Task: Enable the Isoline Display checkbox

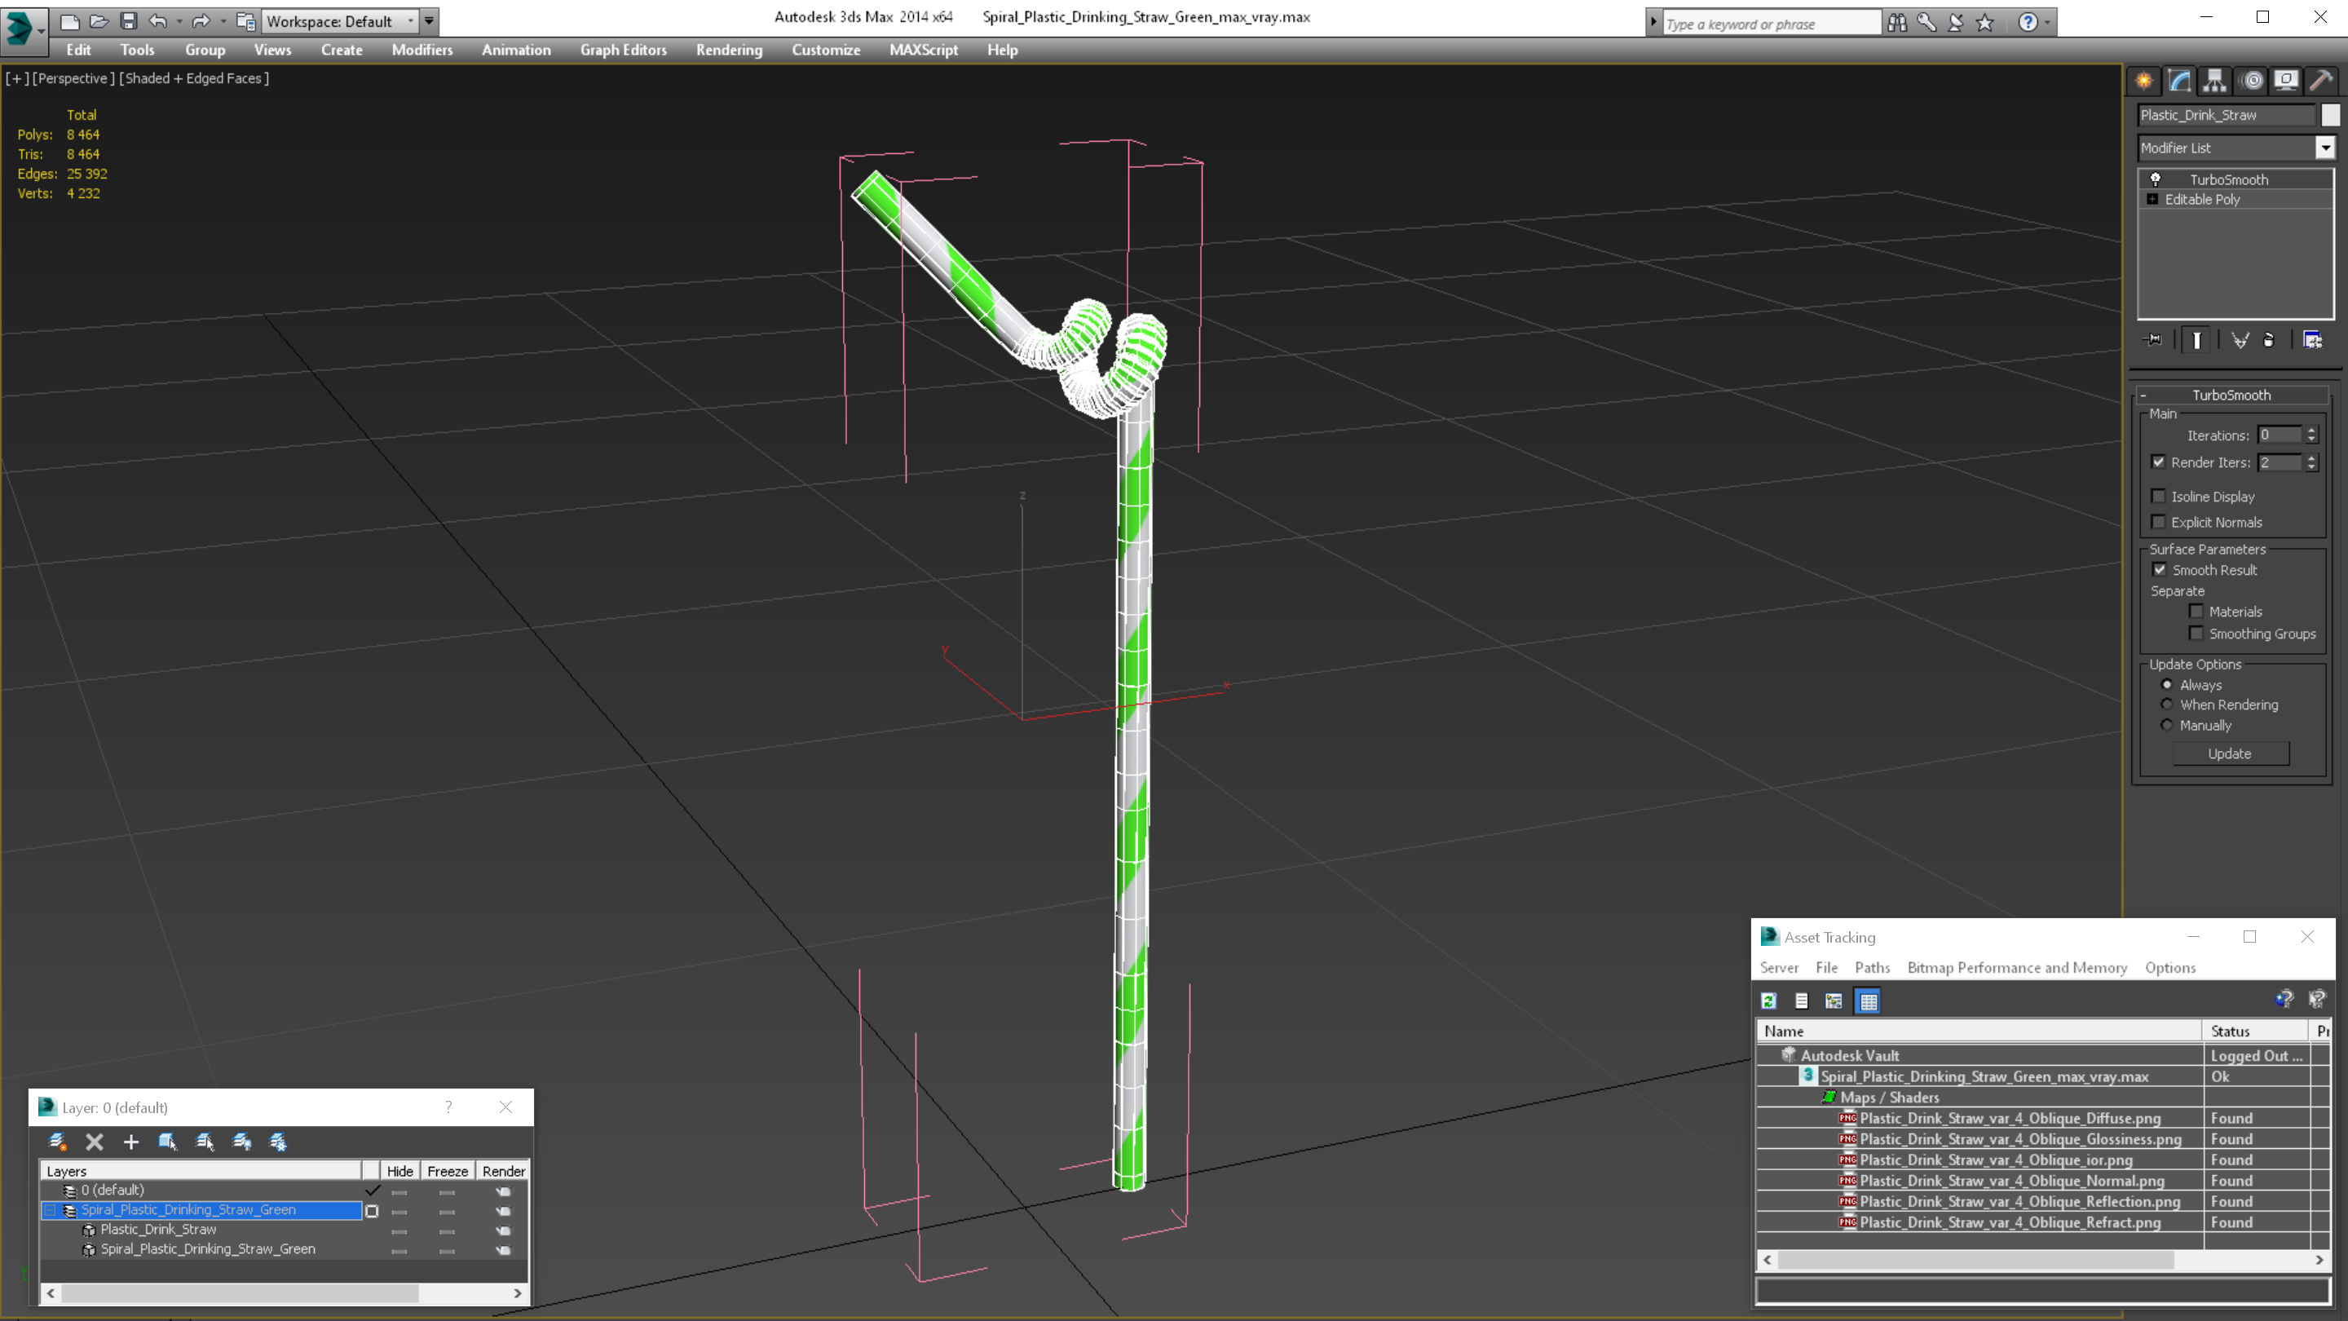Action: pyautogui.click(x=2158, y=496)
